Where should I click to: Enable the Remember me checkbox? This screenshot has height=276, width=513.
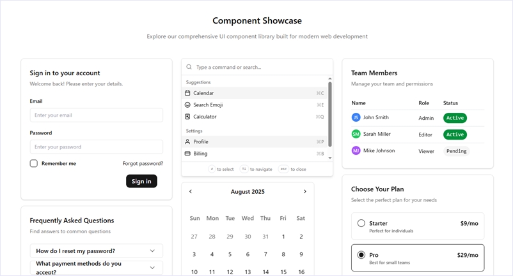click(34, 164)
